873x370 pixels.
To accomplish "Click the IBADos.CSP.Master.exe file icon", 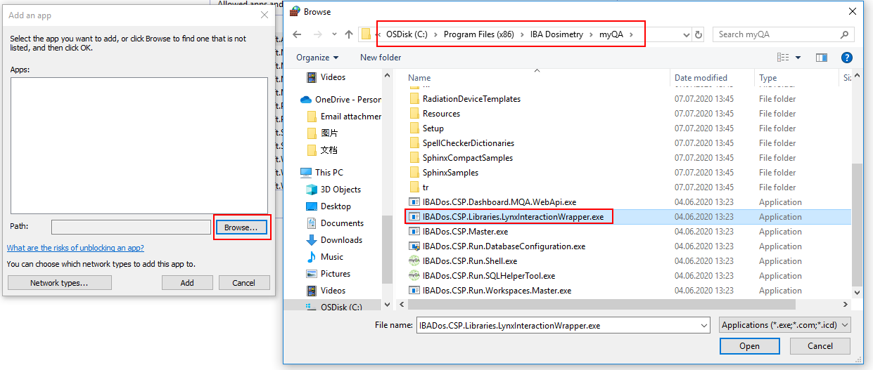I will pos(414,232).
